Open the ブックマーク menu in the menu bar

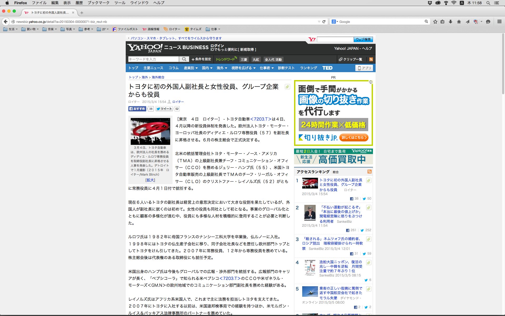click(98, 3)
